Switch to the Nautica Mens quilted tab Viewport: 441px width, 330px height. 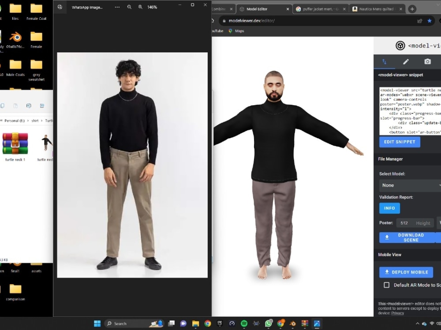point(376,8)
